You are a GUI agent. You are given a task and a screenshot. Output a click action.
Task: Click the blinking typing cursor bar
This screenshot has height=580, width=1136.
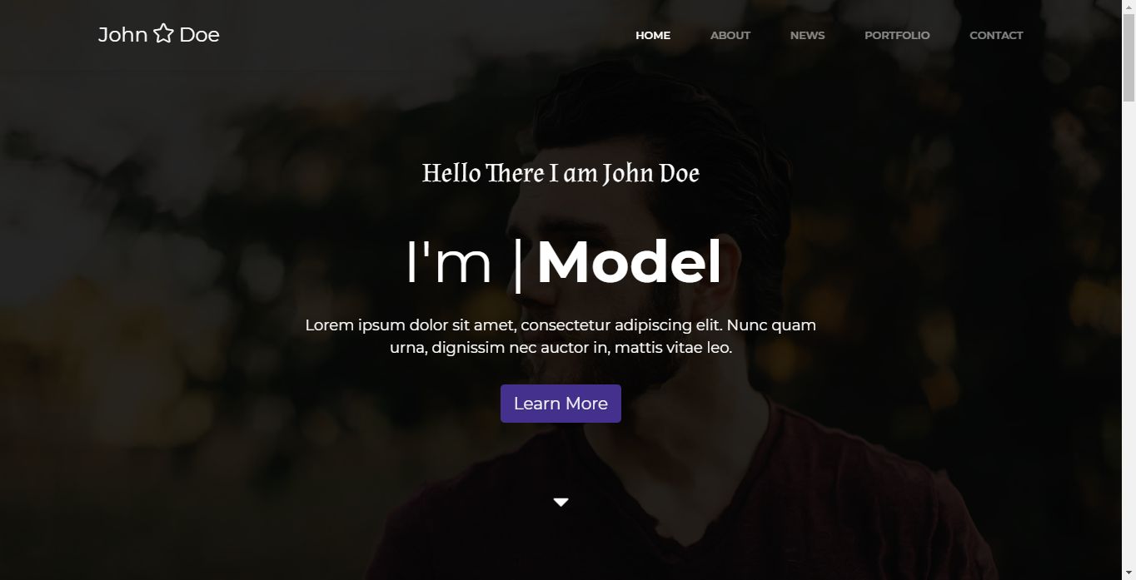(x=518, y=265)
